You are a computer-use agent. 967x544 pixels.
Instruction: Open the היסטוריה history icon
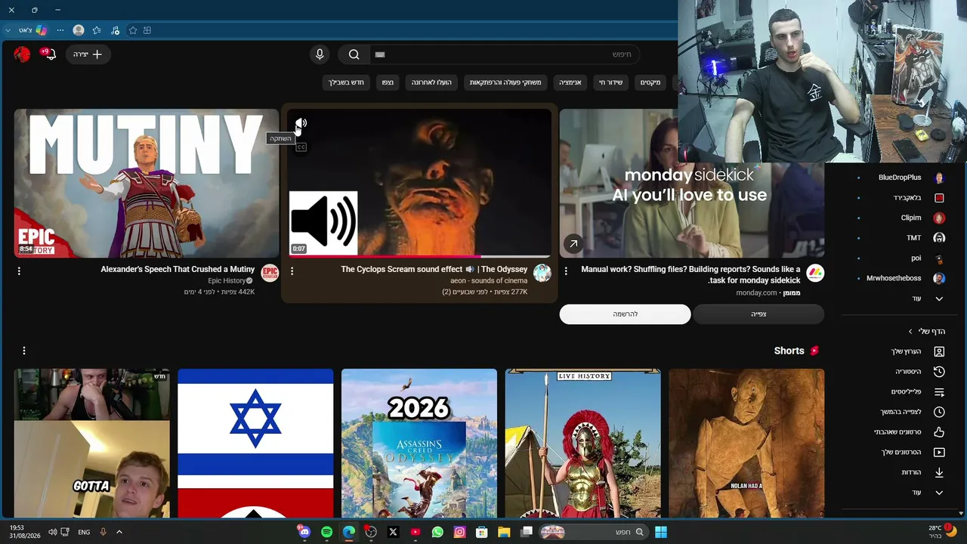coord(939,372)
